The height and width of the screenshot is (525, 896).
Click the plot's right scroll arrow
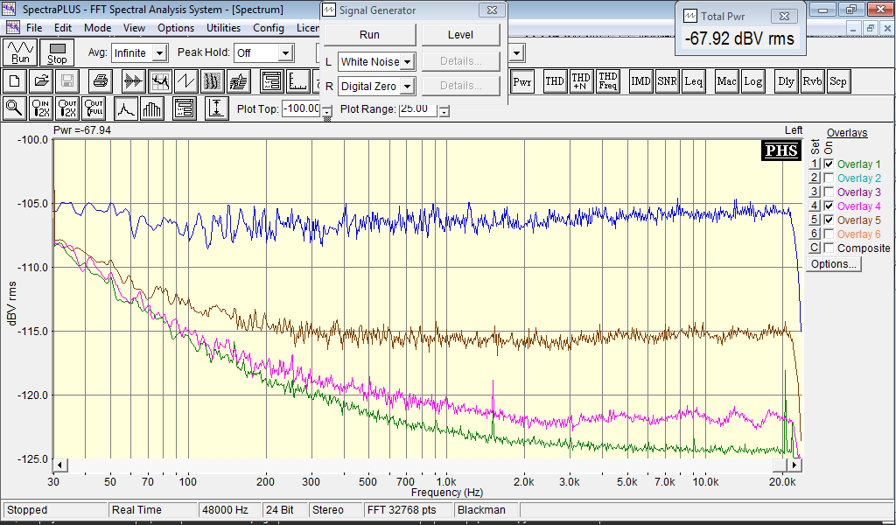[x=794, y=465]
